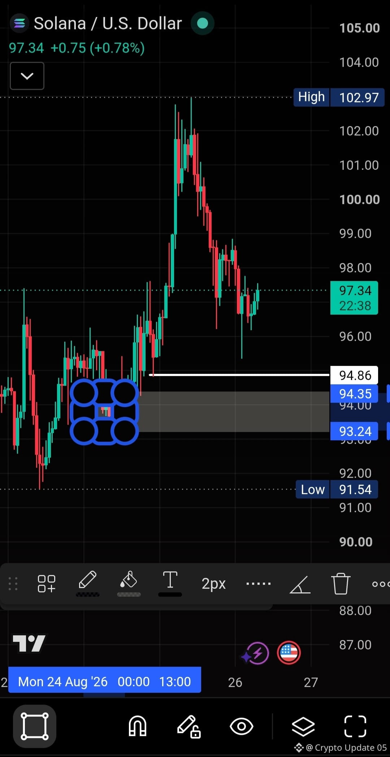
Task: Open the Solana / U.S. Dollar symbol title
Action: pos(108,23)
